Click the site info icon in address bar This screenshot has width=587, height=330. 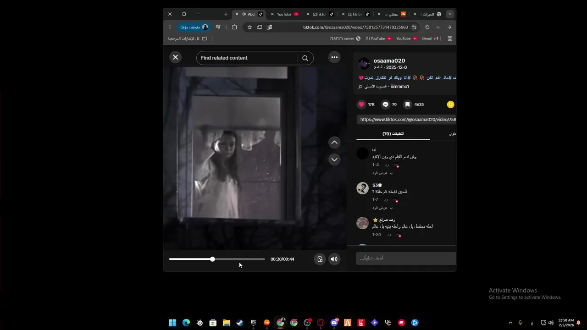[x=414, y=27]
